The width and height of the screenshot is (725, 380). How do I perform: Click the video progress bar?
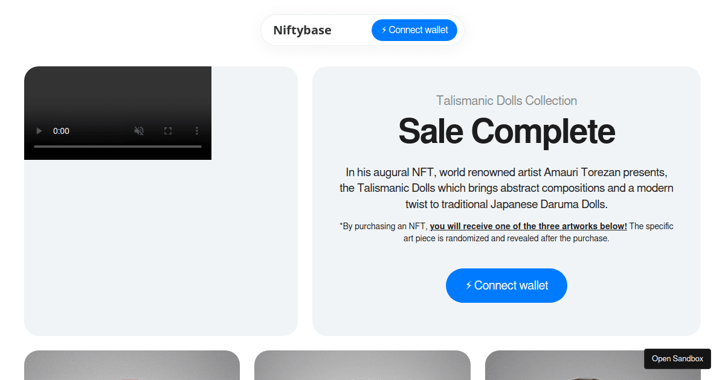click(118, 146)
